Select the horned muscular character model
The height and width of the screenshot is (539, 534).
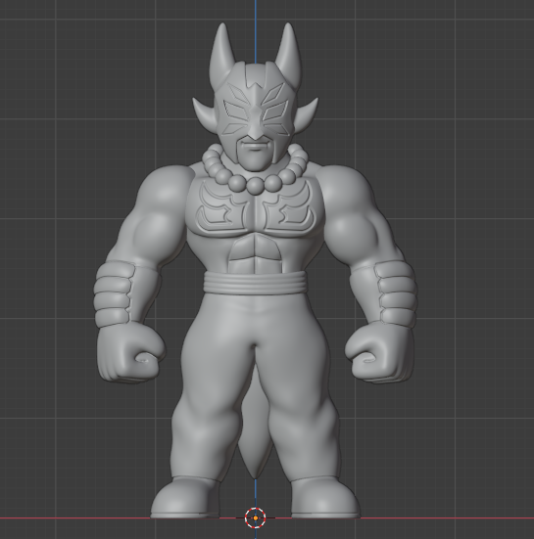255,271
